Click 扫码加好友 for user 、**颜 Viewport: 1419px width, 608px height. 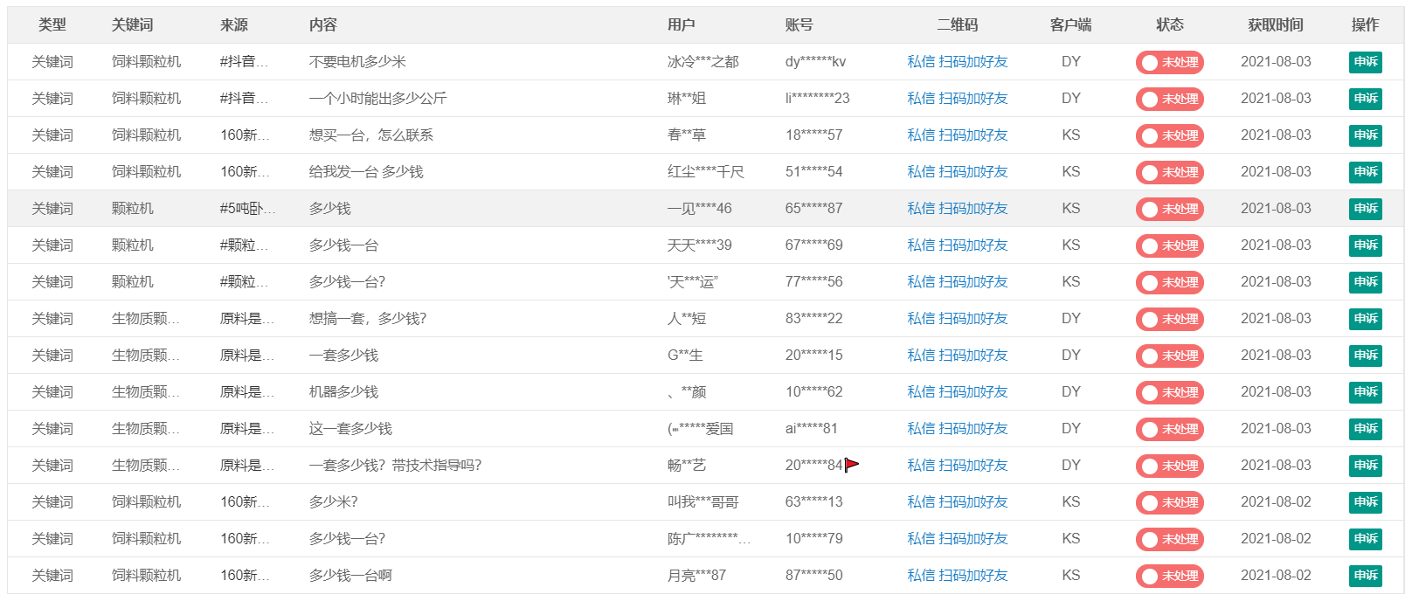pyautogui.click(x=973, y=392)
